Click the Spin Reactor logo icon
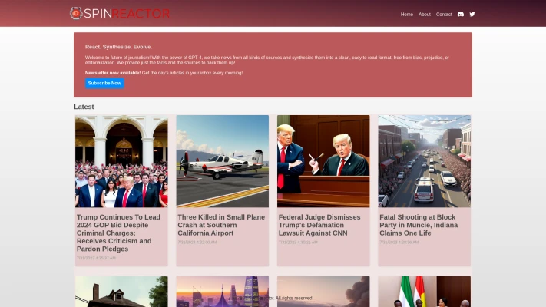Viewport: 546px width, 307px height. pyautogui.click(x=76, y=13)
